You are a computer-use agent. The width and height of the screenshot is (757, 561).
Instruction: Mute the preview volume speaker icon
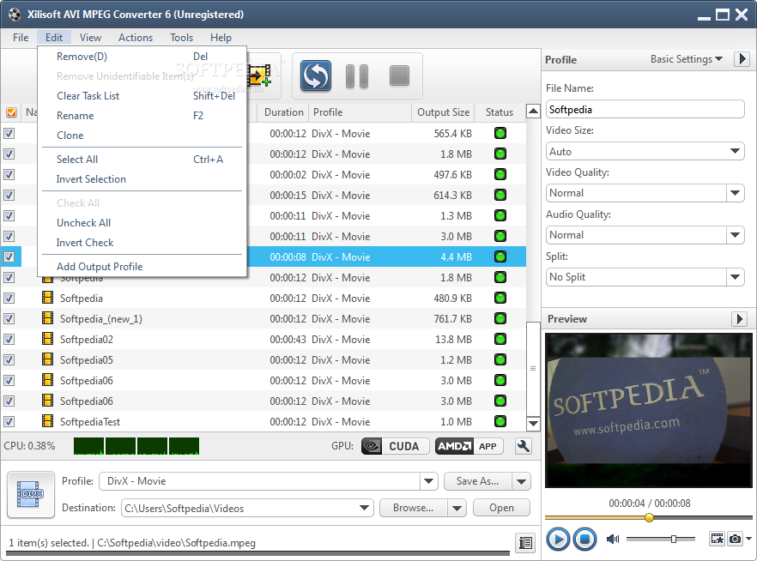pyautogui.click(x=613, y=539)
